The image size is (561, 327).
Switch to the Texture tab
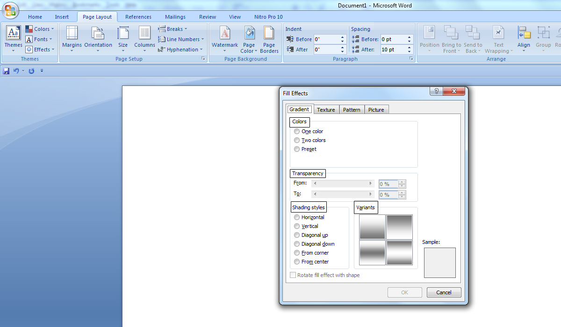[326, 110]
